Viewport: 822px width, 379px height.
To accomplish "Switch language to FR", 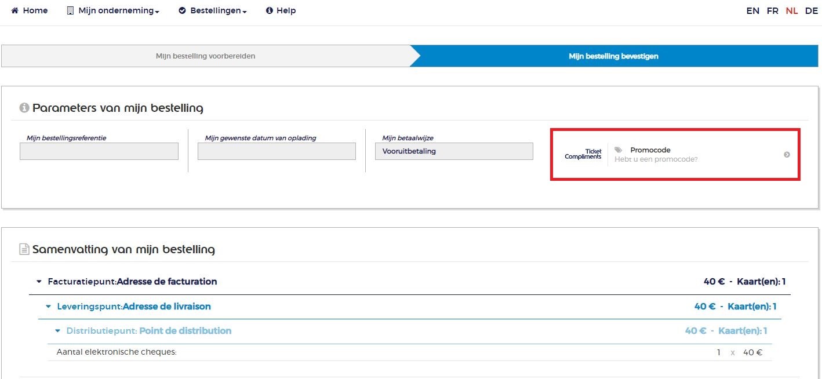I will coord(772,10).
